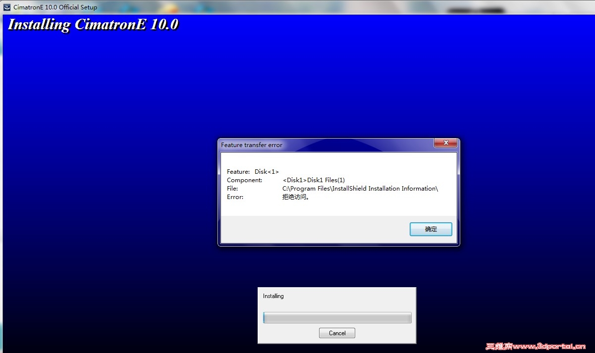Click the Error: label in the error dialog
This screenshot has height=353, width=595.
pos(235,197)
